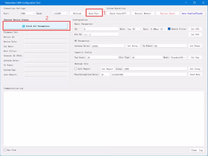Screen dimensions: 208x156
Task: Click the Dist Filter status field
Action: coord(46,51)
